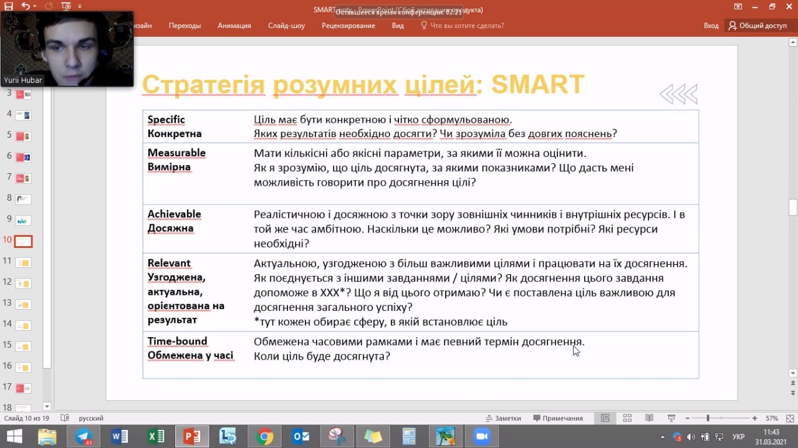798x448 pixels.
Task: Select slide 16 thumbnail
Action: (x=24, y=367)
